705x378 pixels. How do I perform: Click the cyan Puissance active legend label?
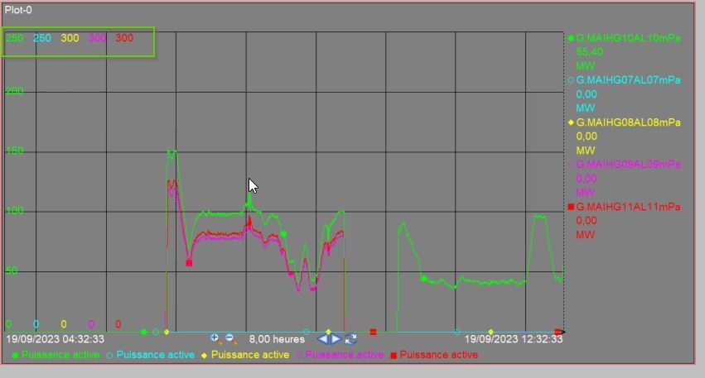click(155, 355)
